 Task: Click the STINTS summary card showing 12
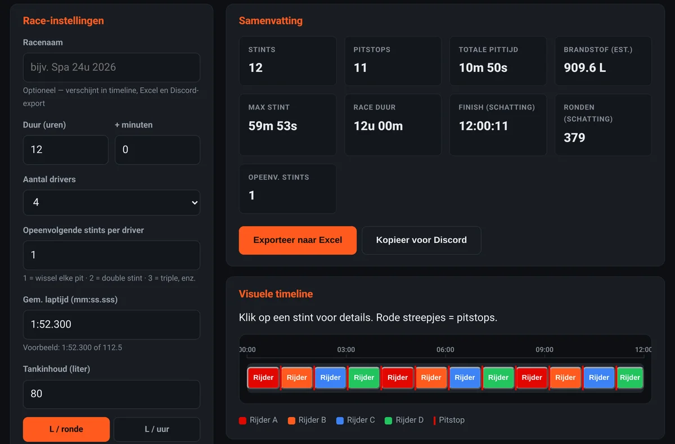coord(288,61)
